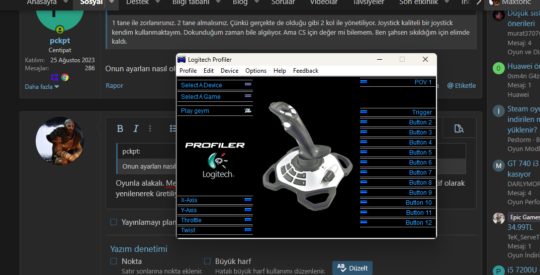540x275 pixels.
Task: Enable the Nokta spelling checkbox
Action: 114,261
